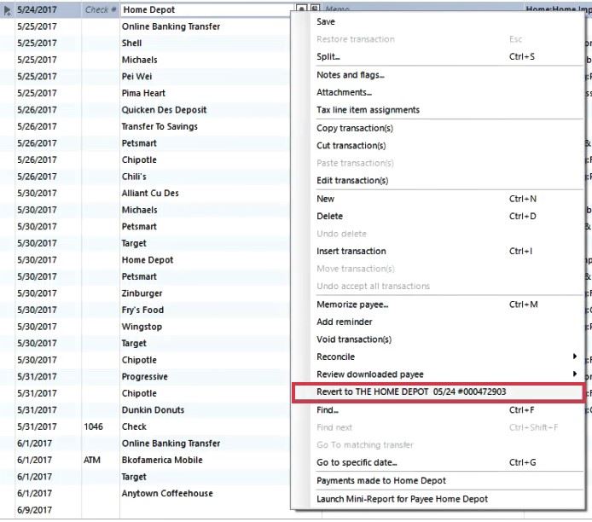Select Memorize payee... option

tap(352, 304)
